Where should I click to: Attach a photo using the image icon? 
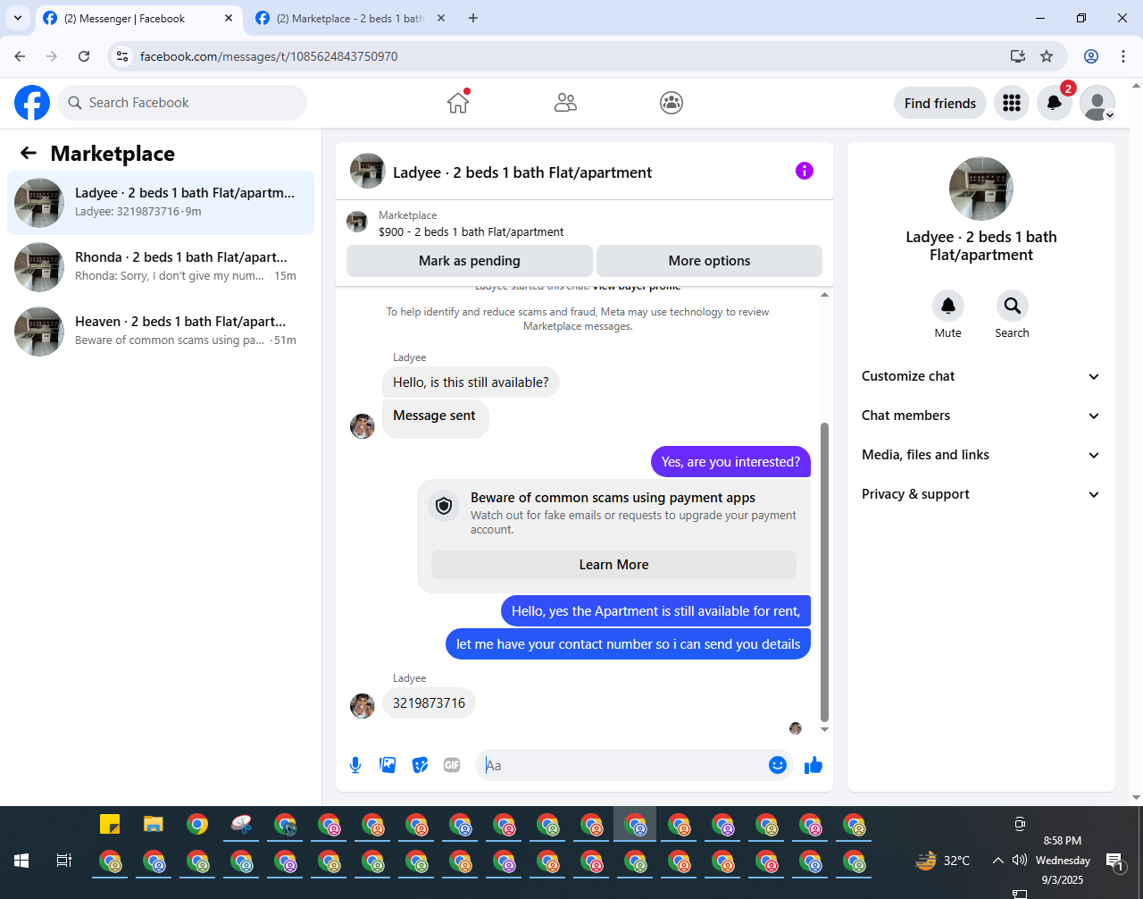pyautogui.click(x=388, y=765)
